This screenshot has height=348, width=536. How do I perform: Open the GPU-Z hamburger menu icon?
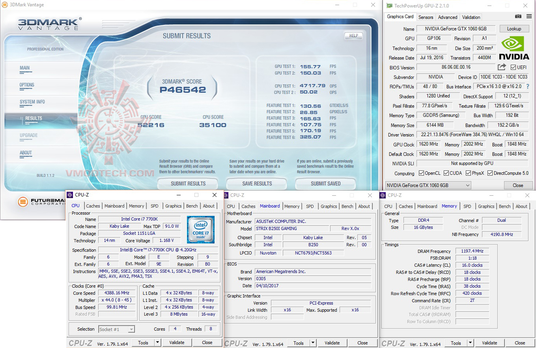529,17
